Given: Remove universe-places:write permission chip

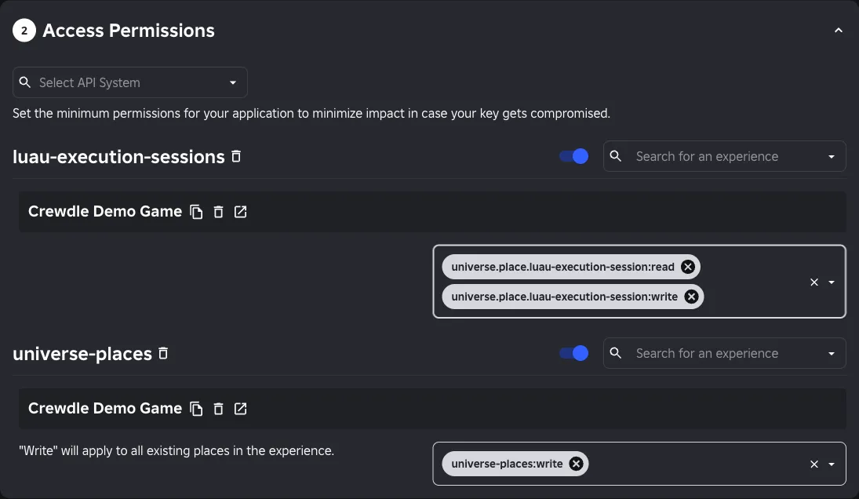Looking at the screenshot, I should click(576, 464).
